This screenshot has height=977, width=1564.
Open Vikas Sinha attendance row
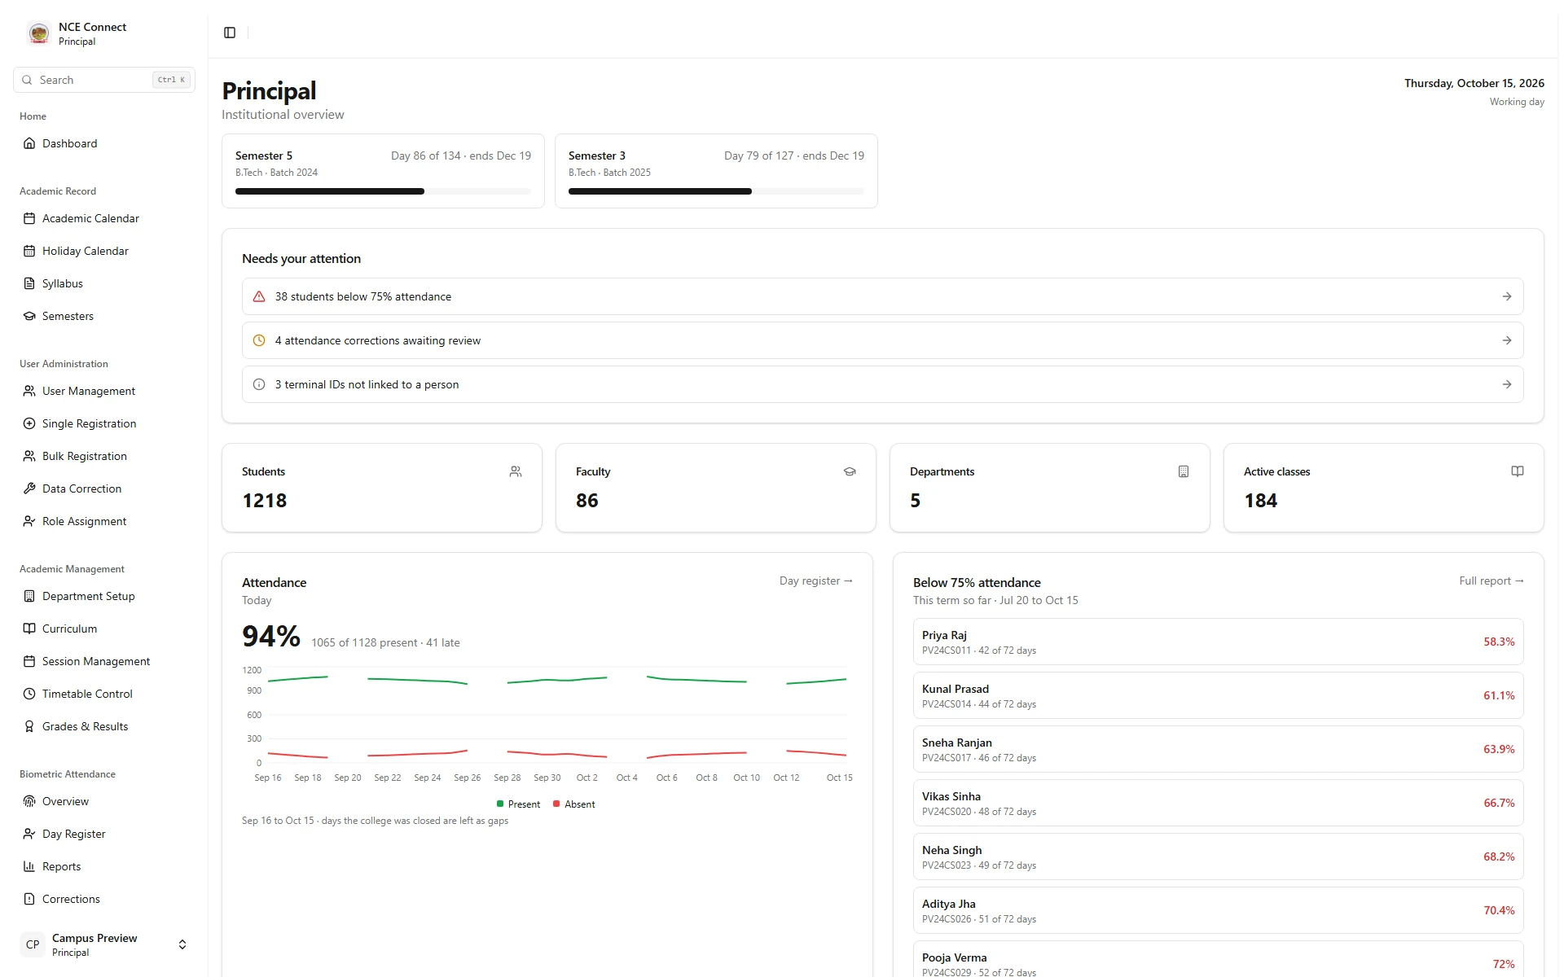tap(1218, 803)
